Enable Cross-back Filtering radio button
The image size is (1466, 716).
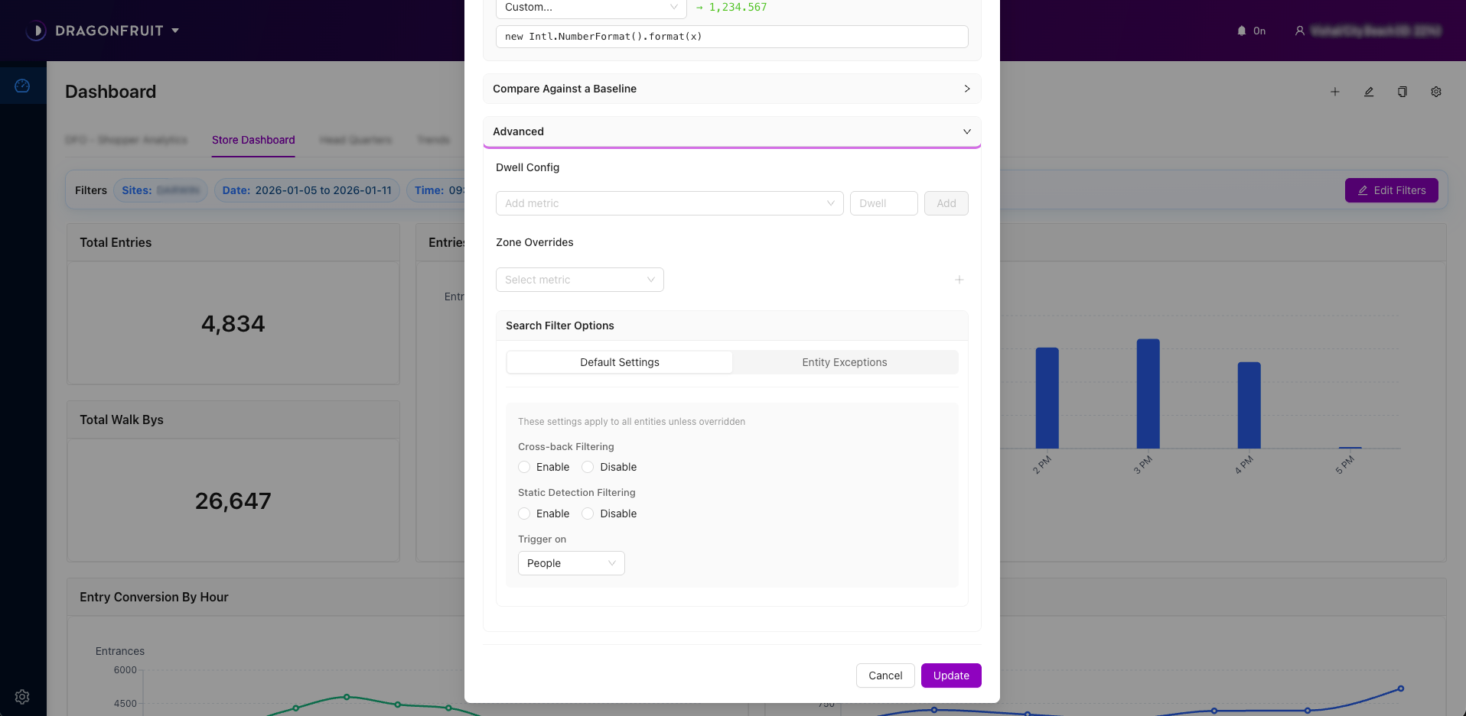pos(524,467)
